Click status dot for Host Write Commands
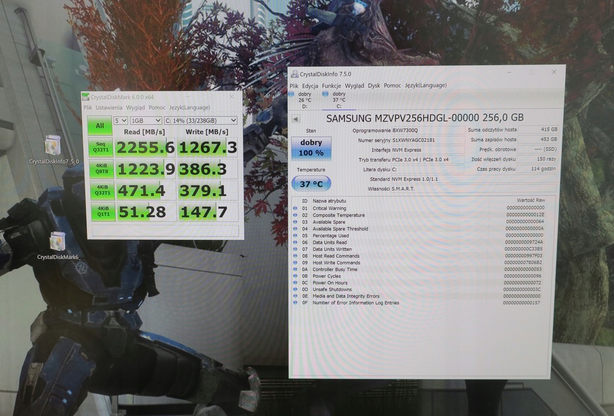This screenshot has height=416, width=614. [x=295, y=263]
